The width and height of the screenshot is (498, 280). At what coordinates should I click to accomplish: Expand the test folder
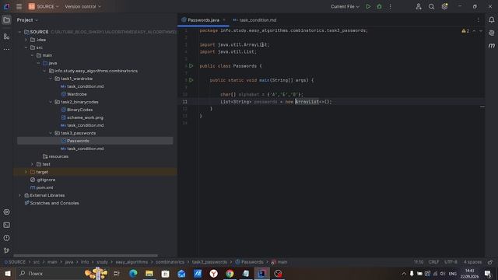click(32, 164)
